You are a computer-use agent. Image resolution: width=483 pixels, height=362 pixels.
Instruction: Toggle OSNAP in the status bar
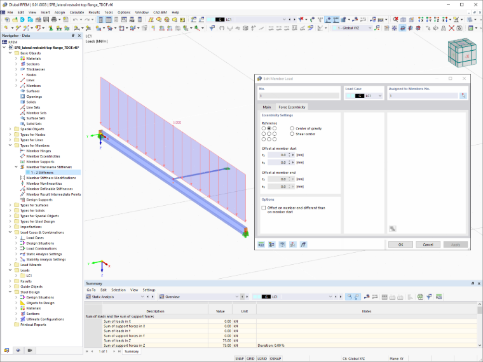pyautogui.click(x=275, y=359)
